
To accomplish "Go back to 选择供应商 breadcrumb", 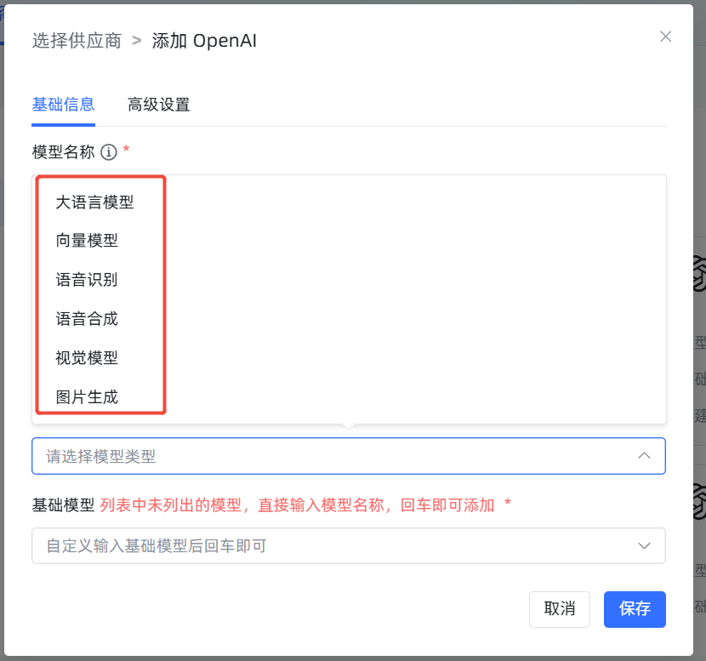I will coord(77,41).
